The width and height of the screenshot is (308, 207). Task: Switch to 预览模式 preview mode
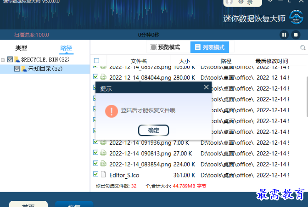pyautogui.click(x=165, y=47)
